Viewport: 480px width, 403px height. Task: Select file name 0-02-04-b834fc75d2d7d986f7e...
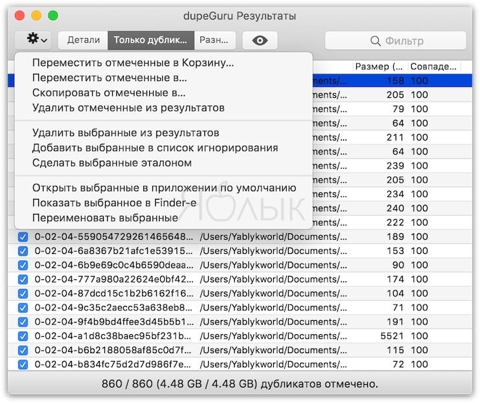112,364
